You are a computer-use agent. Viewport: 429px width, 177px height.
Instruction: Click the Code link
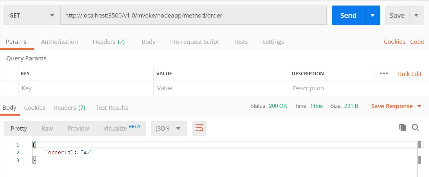click(x=417, y=42)
